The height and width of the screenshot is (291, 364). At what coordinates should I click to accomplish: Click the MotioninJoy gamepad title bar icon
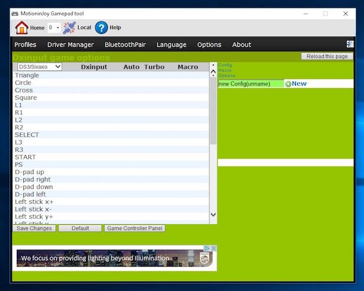click(15, 14)
